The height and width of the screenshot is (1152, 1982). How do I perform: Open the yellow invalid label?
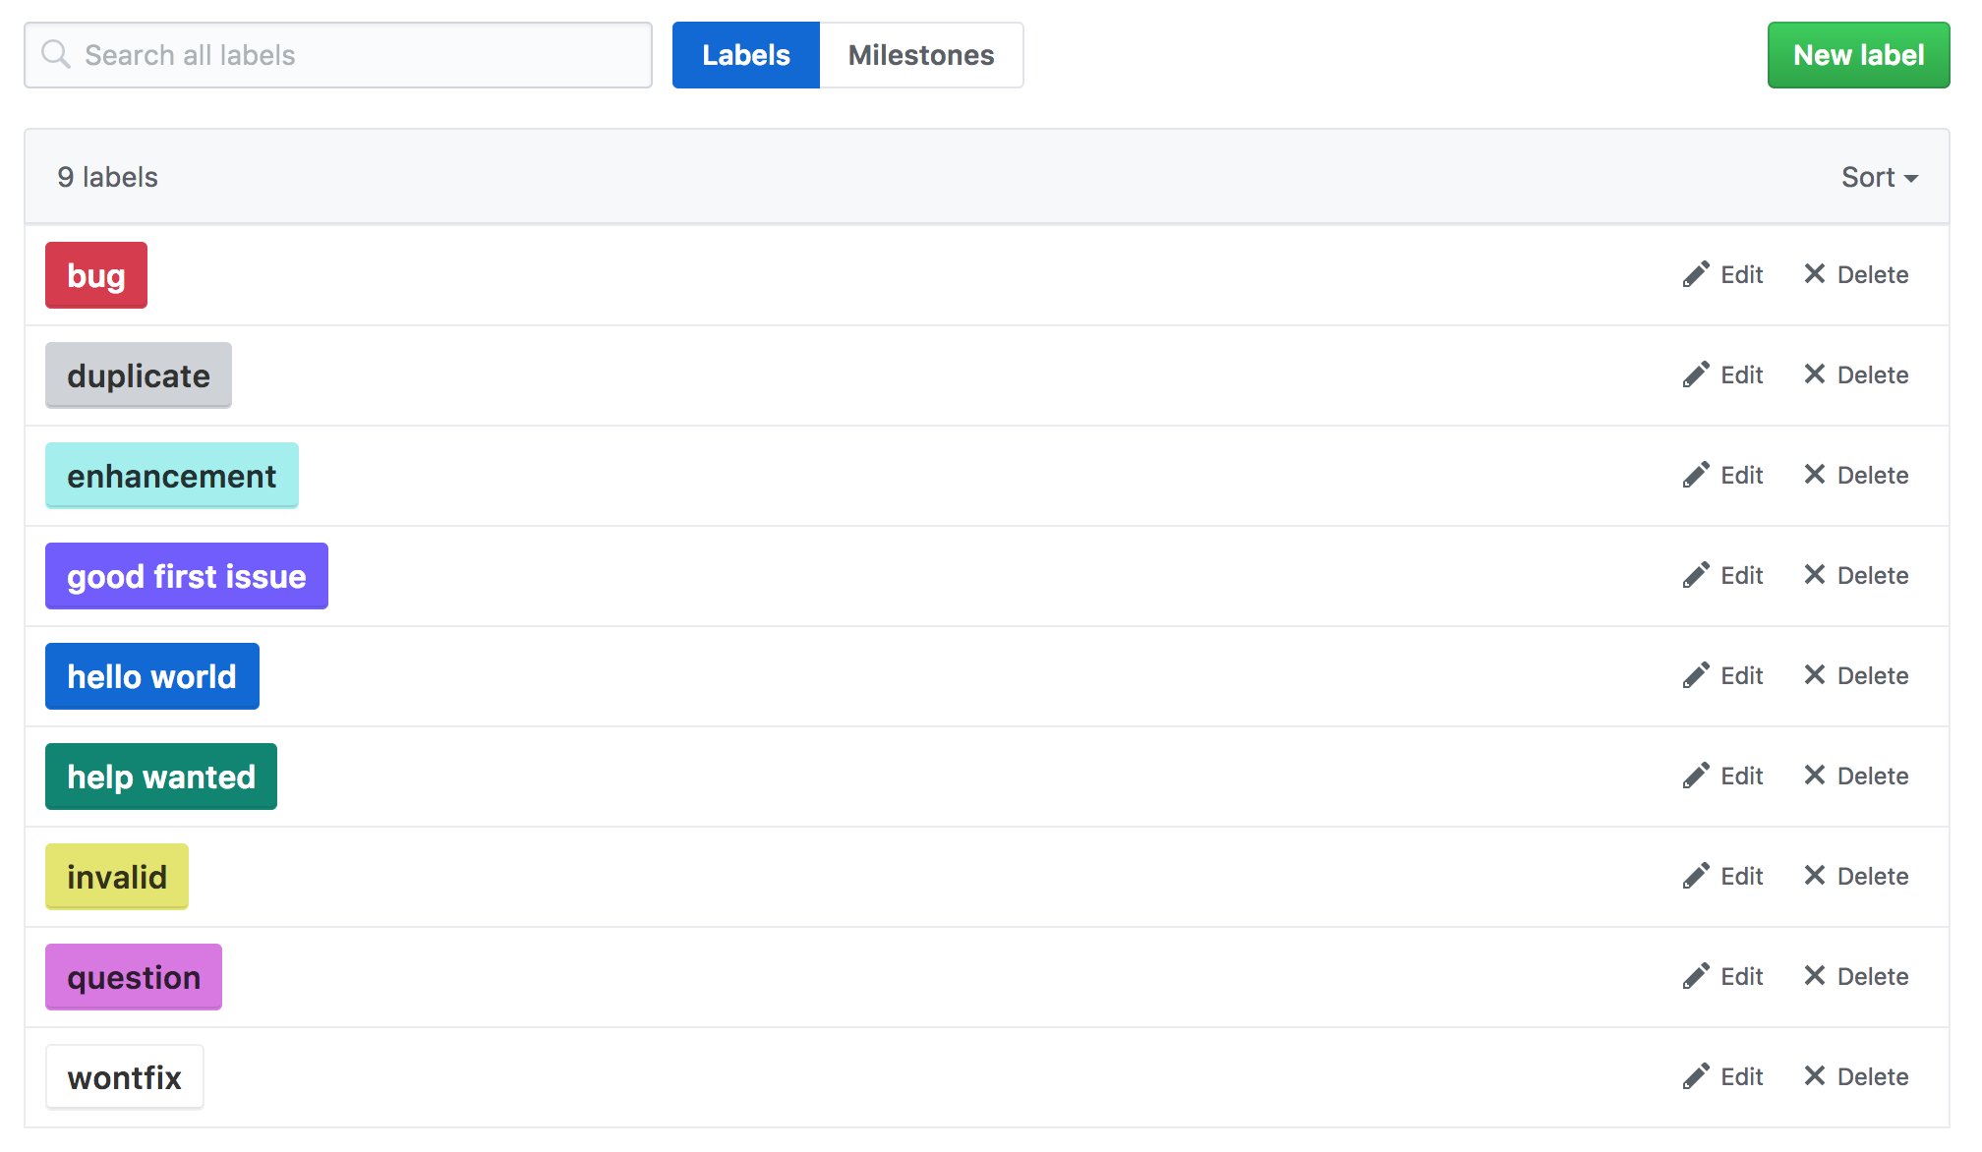(x=117, y=877)
